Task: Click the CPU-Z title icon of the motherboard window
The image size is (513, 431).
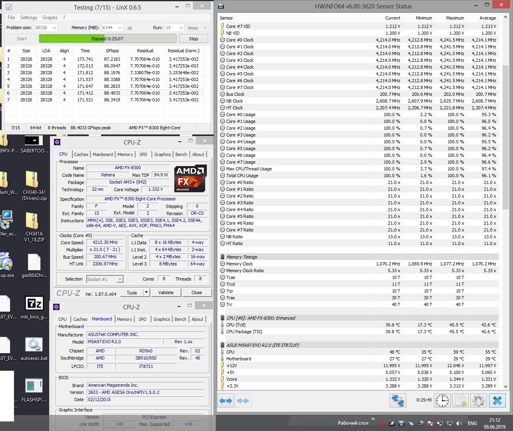Action: click(x=56, y=307)
